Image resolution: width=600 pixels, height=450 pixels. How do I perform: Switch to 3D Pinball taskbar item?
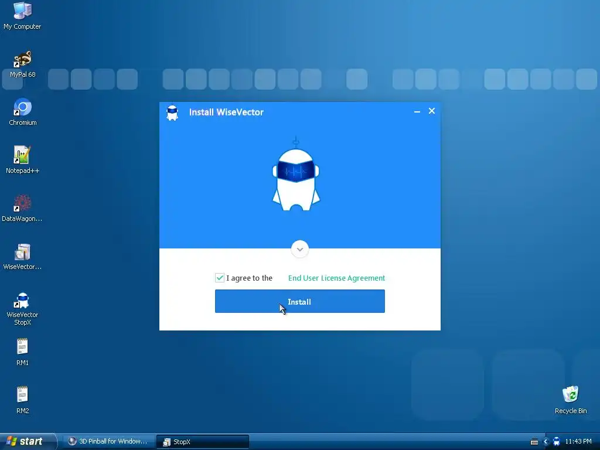tap(108, 442)
